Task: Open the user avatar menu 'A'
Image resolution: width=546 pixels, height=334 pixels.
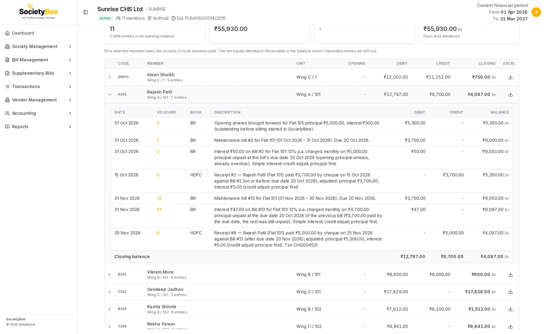Action: (536, 12)
